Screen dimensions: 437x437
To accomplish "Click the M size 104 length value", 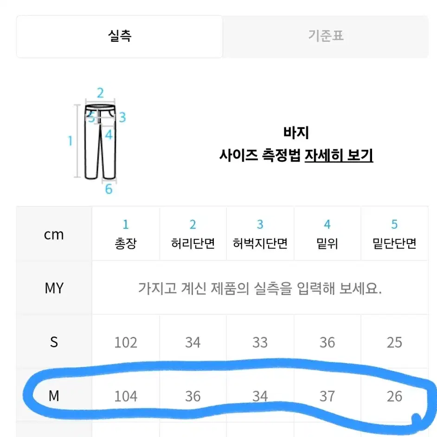I will pyautogui.click(x=126, y=396).
